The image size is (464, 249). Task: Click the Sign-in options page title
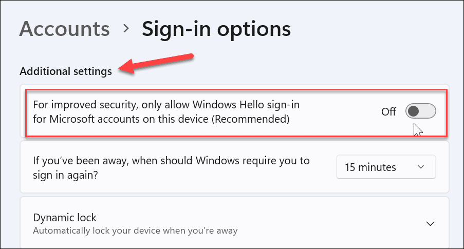[216, 29]
